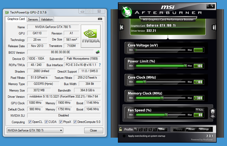Image resolution: width=227 pixels, height=146 pixels.
Task: Click the Memory Clock value box showing +300
Action: click(x=198, y=98)
